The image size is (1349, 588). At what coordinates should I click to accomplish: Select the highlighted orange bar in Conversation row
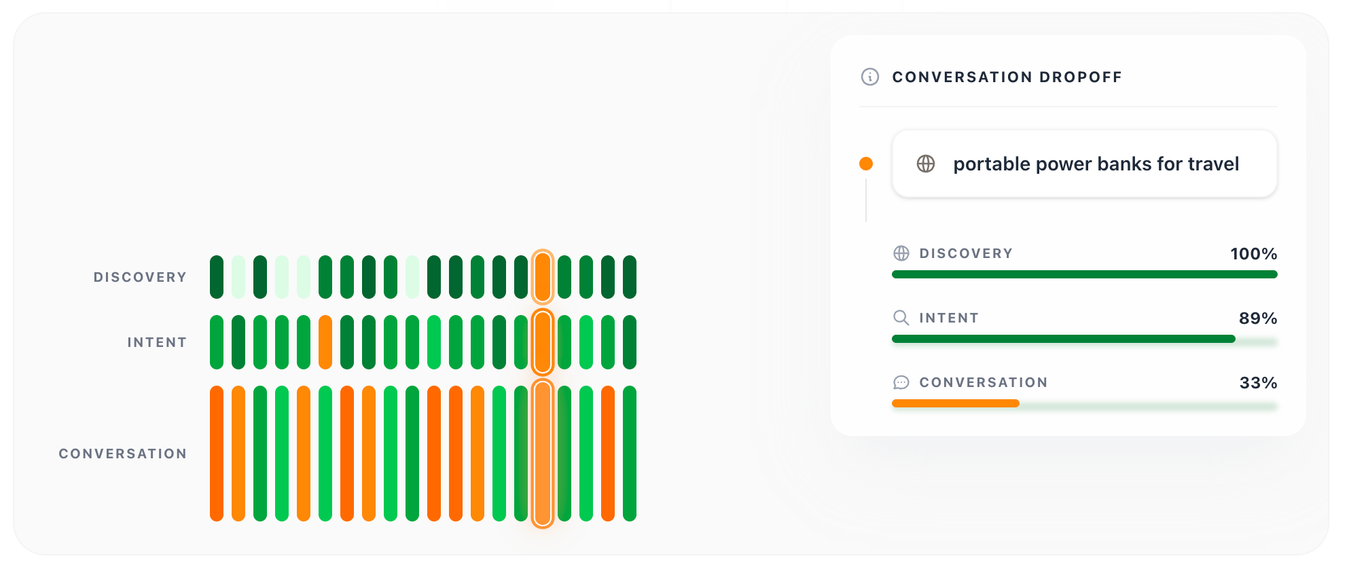click(543, 454)
